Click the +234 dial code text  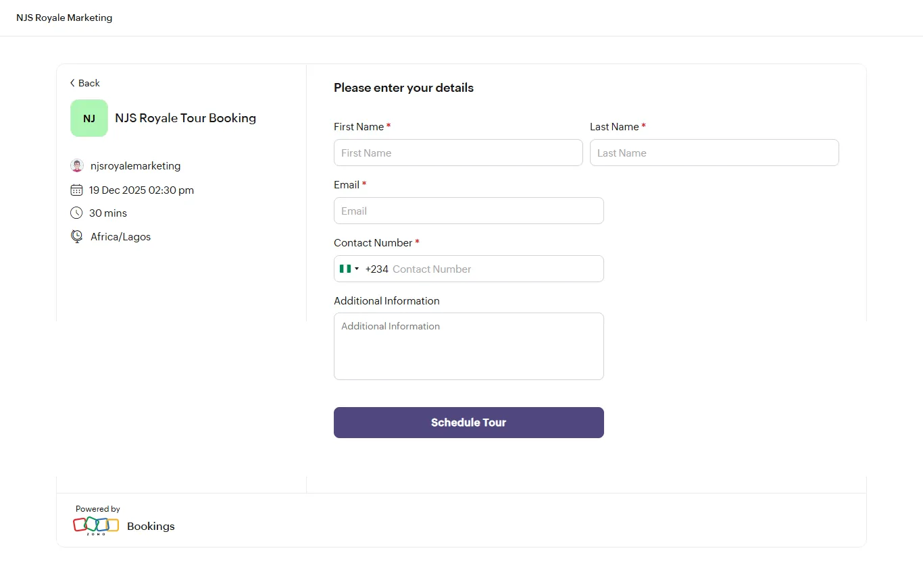377,269
